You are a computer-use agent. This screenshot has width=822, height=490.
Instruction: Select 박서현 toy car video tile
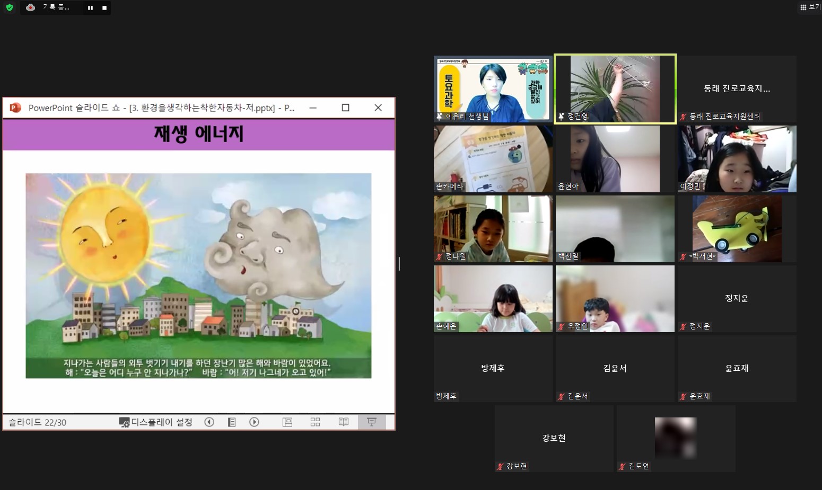pyautogui.click(x=737, y=229)
